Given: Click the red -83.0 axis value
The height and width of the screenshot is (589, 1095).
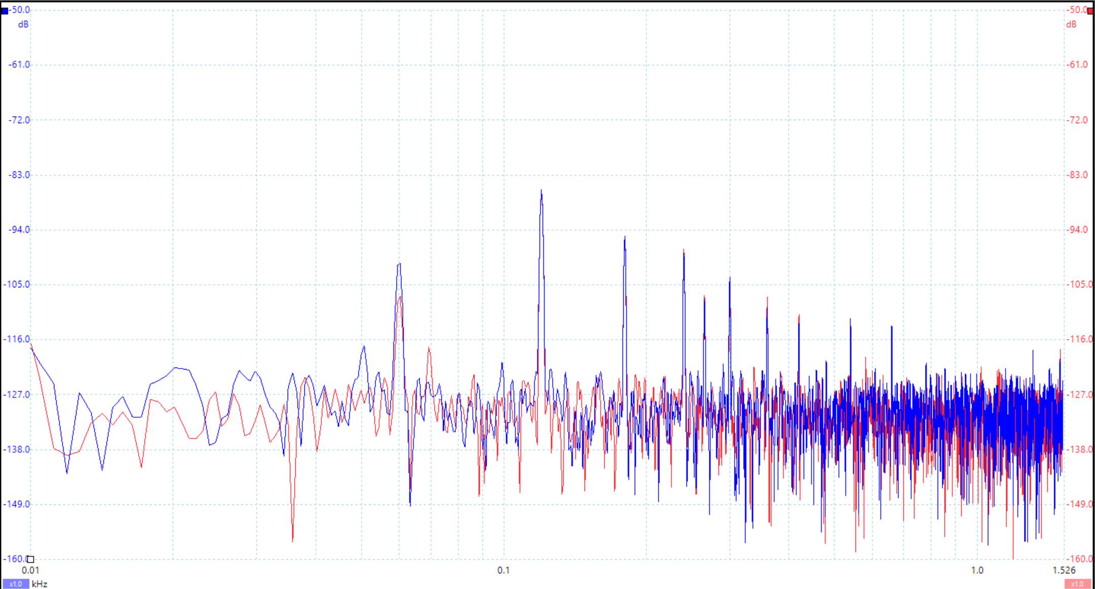Looking at the screenshot, I should (1077, 175).
